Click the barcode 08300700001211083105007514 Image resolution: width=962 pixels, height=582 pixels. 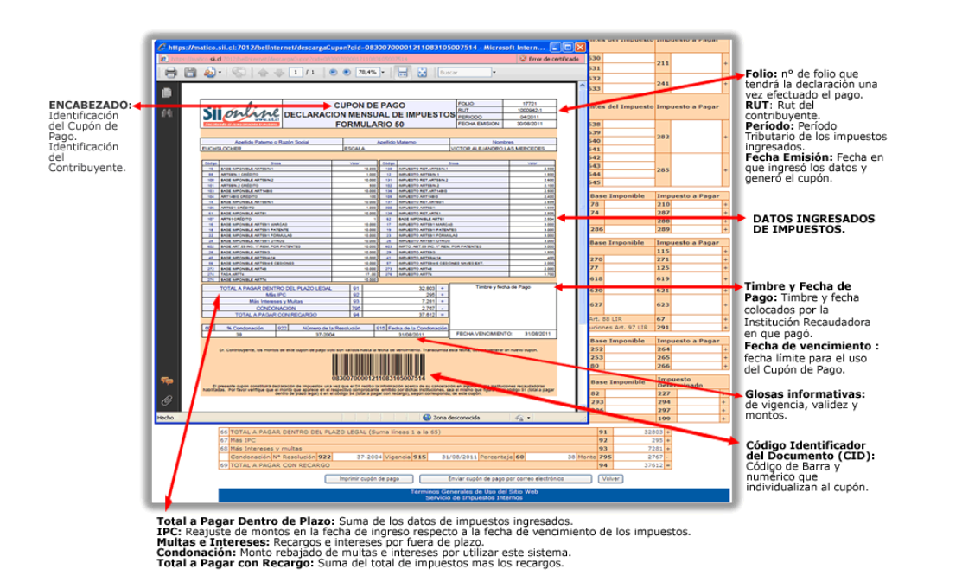pyautogui.click(x=379, y=367)
